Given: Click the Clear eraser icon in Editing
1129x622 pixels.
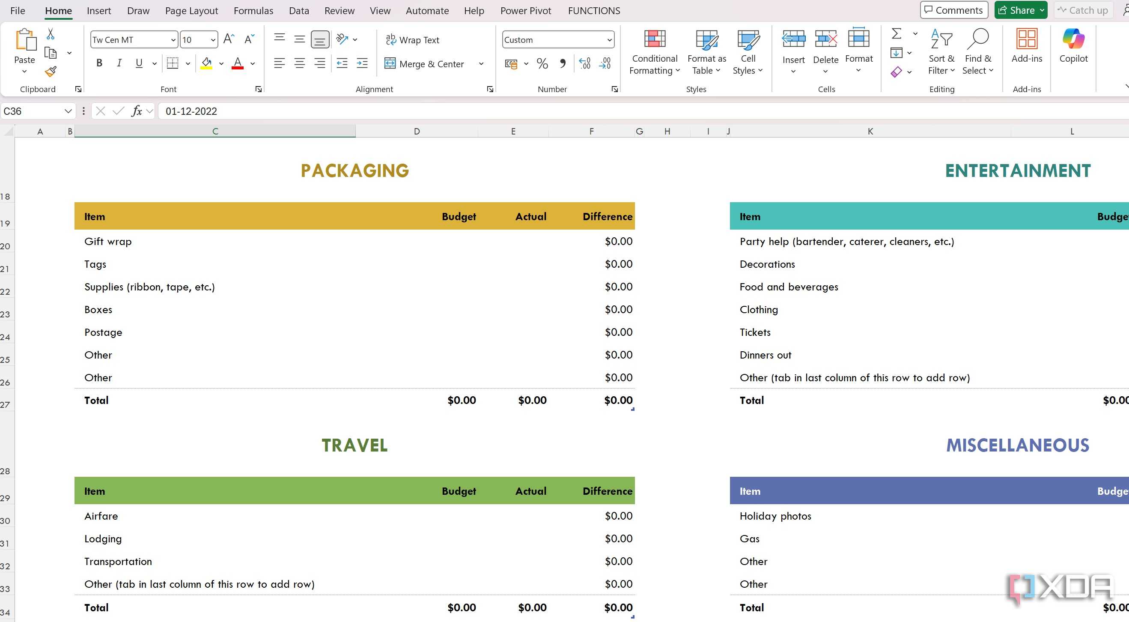Looking at the screenshot, I should pyautogui.click(x=896, y=72).
